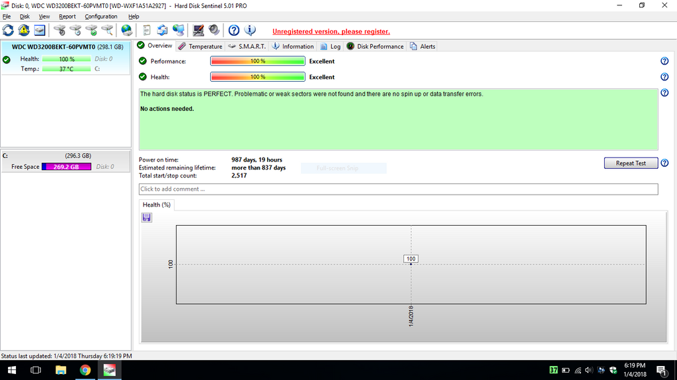Click the more than 837 days lifetime value
Viewport: 677px width, 380px height.
click(259, 168)
